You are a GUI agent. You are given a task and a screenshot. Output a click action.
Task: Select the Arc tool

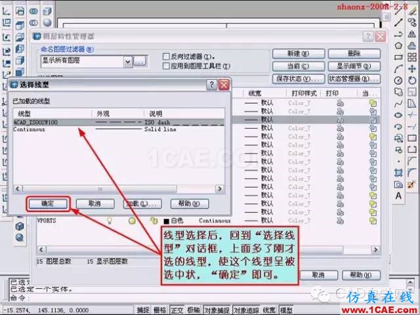click(x=398, y=69)
